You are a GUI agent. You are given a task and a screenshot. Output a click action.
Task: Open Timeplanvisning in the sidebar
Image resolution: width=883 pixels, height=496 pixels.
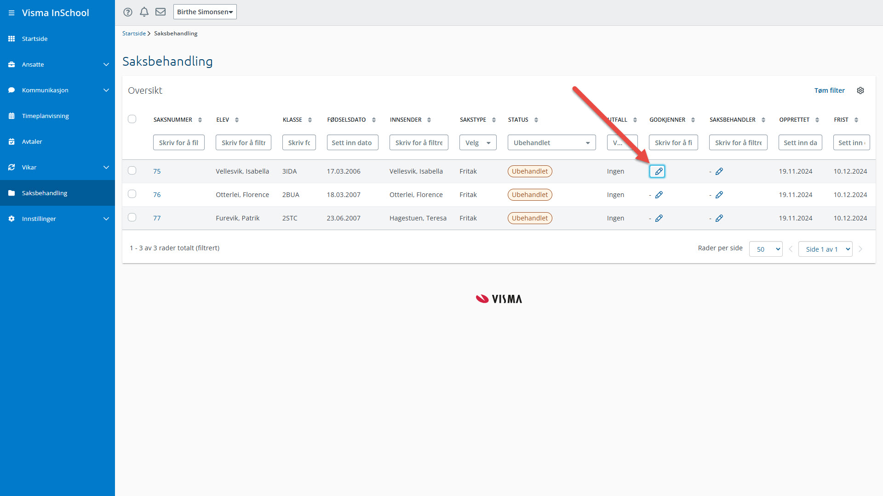[45, 116]
